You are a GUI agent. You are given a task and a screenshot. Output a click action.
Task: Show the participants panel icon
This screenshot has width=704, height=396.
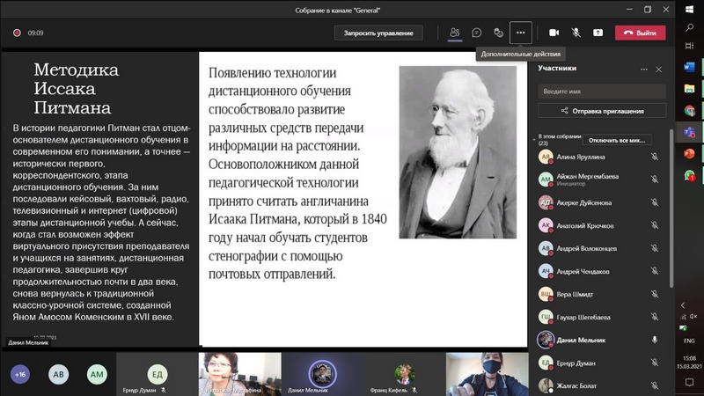(455, 33)
